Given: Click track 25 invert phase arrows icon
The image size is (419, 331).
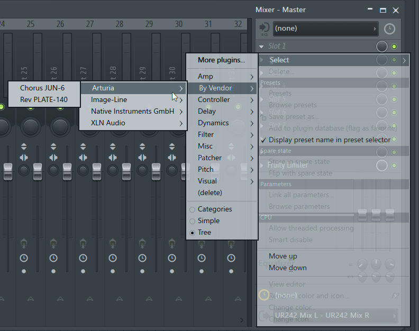Looking at the screenshot, I should point(24,146).
